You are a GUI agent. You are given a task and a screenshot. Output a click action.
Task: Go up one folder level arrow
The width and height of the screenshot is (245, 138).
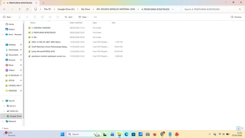coord(20,9)
